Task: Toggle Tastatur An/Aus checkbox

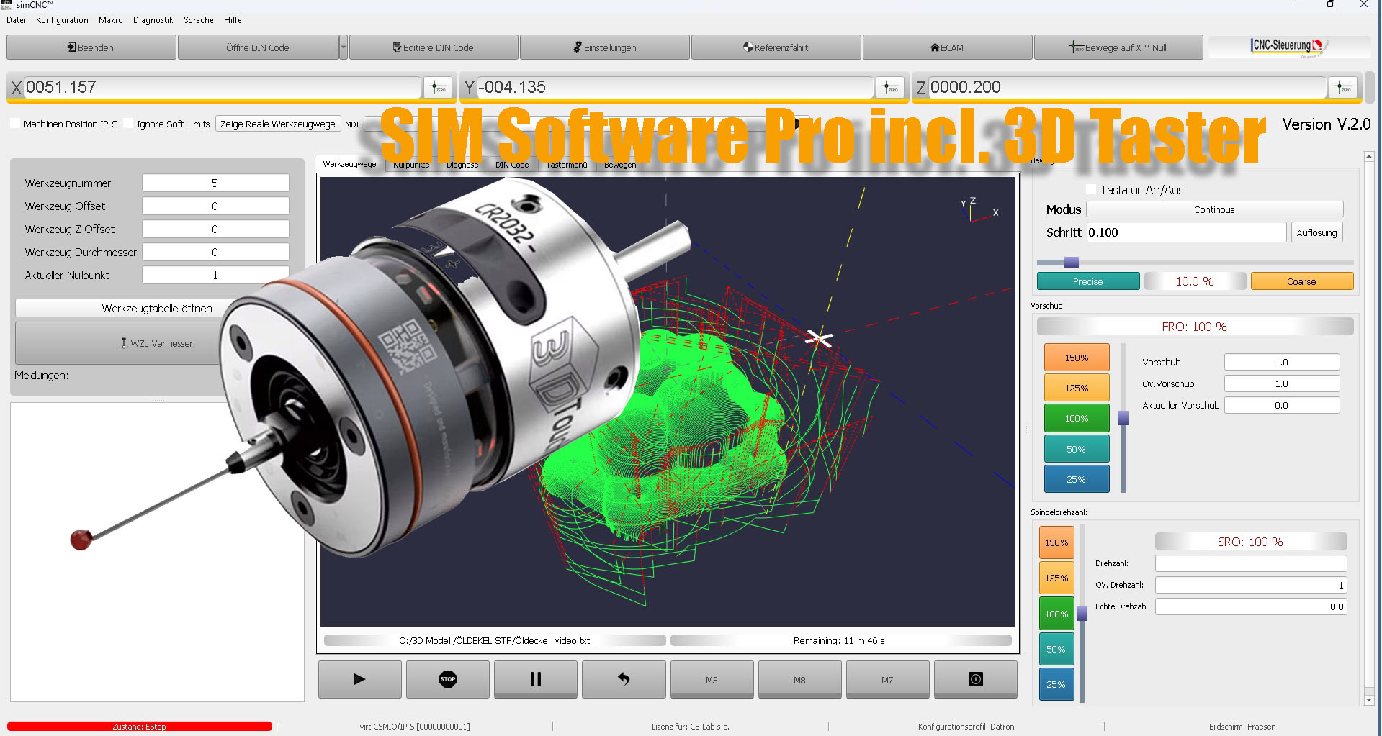Action: coord(1091,189)
